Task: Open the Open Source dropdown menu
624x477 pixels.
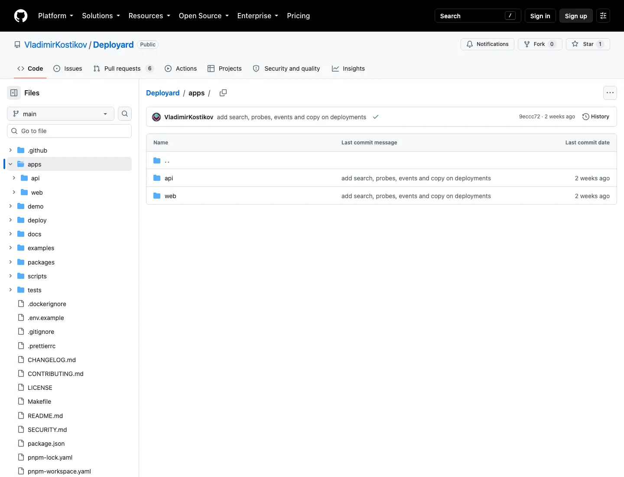Action: (204, 16)
